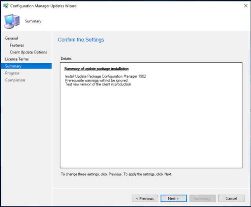Select the Client Update Options step

[28, 52]
